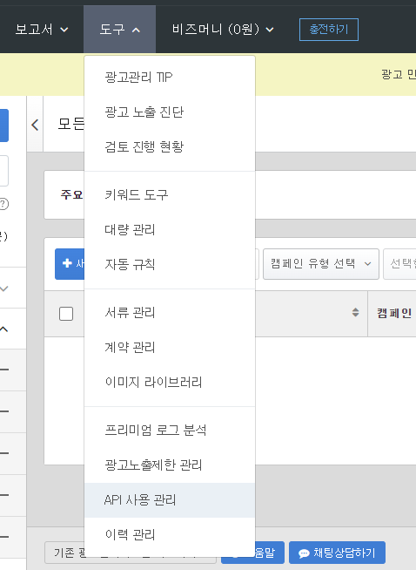The image size is (416, 570).
Task: Click the 충전하기 button
Action: 328,30
